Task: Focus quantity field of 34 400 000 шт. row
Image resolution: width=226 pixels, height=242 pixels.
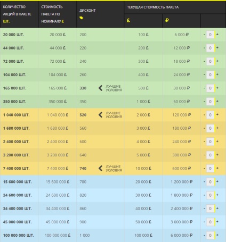Action: point(211,208)
